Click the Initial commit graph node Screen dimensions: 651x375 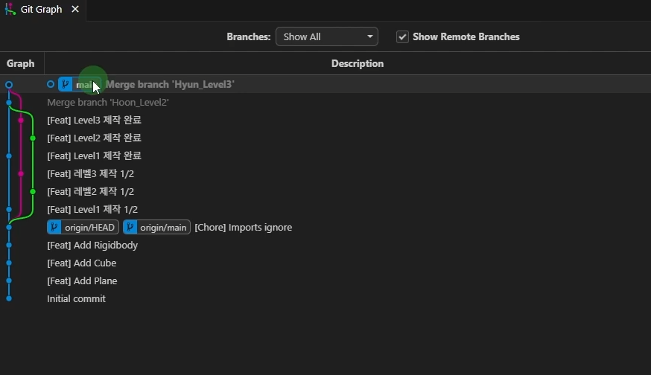9,298
